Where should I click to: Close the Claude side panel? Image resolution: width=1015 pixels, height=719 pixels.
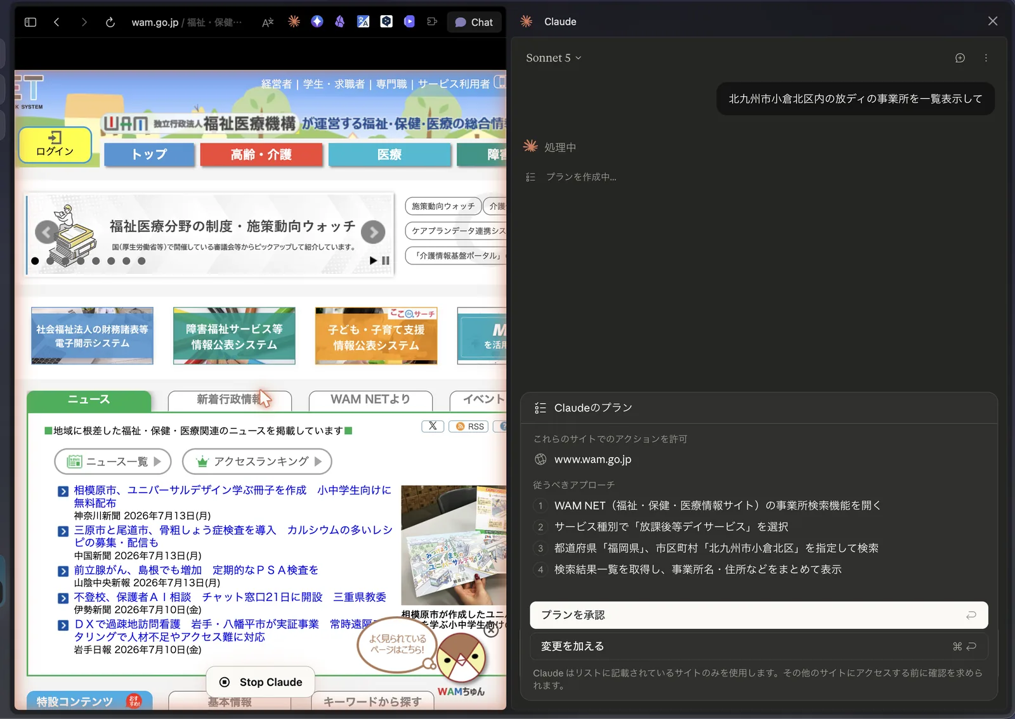tap(993, 22)
